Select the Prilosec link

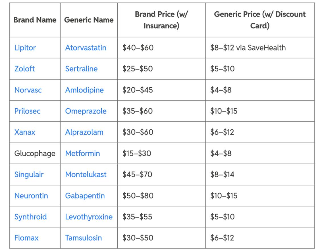[27, 111]
